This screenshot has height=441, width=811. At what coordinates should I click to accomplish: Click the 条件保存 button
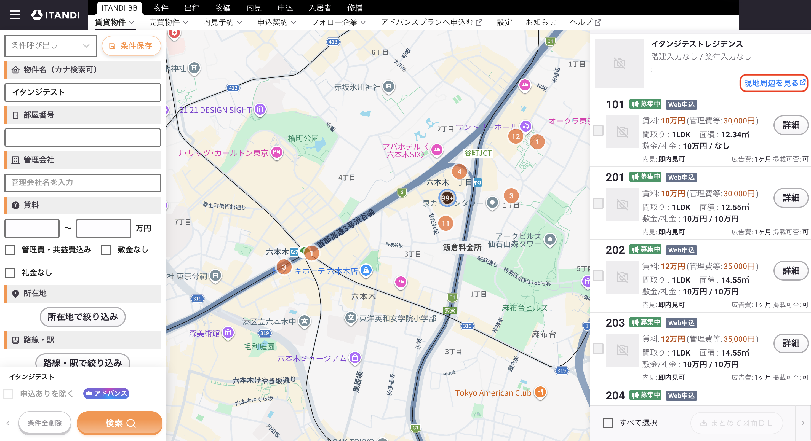tap(131, 45)
